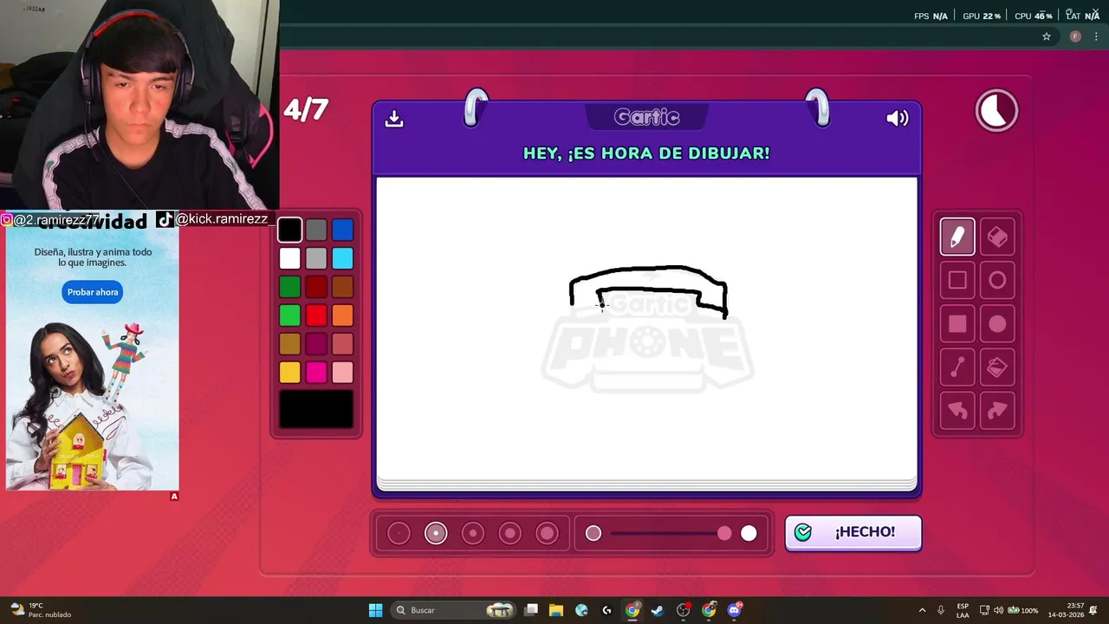Pick the bright red color swatch
This screenshot has height=624, width=1109.
click(316, 315)
